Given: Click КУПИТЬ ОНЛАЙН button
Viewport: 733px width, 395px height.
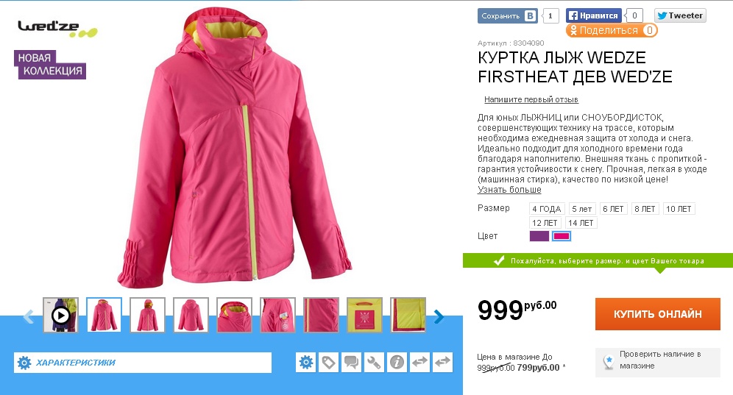Looking at the screenshot, I should [657, 314].
